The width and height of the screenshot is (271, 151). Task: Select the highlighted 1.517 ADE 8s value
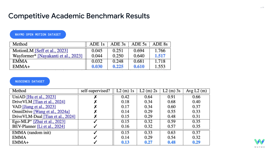click(160, 56)
